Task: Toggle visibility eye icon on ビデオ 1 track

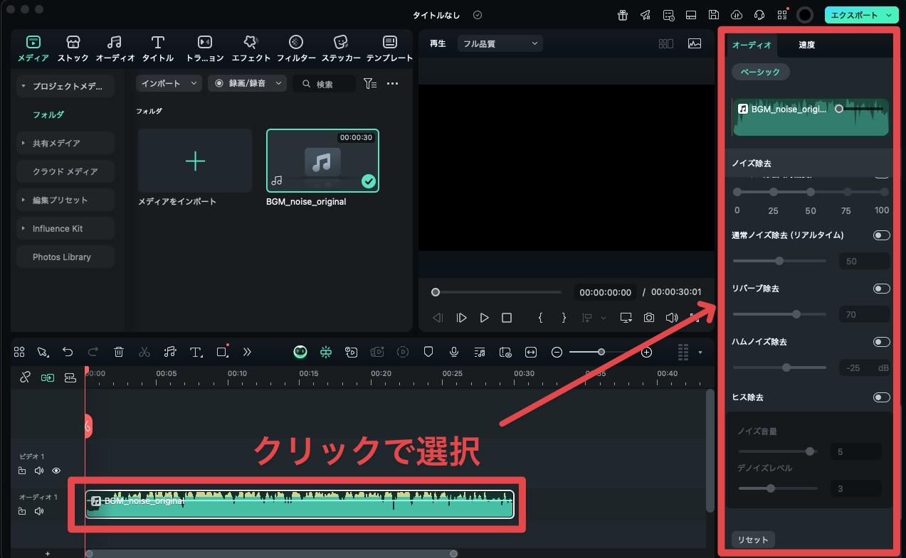Action: (56, 471)
